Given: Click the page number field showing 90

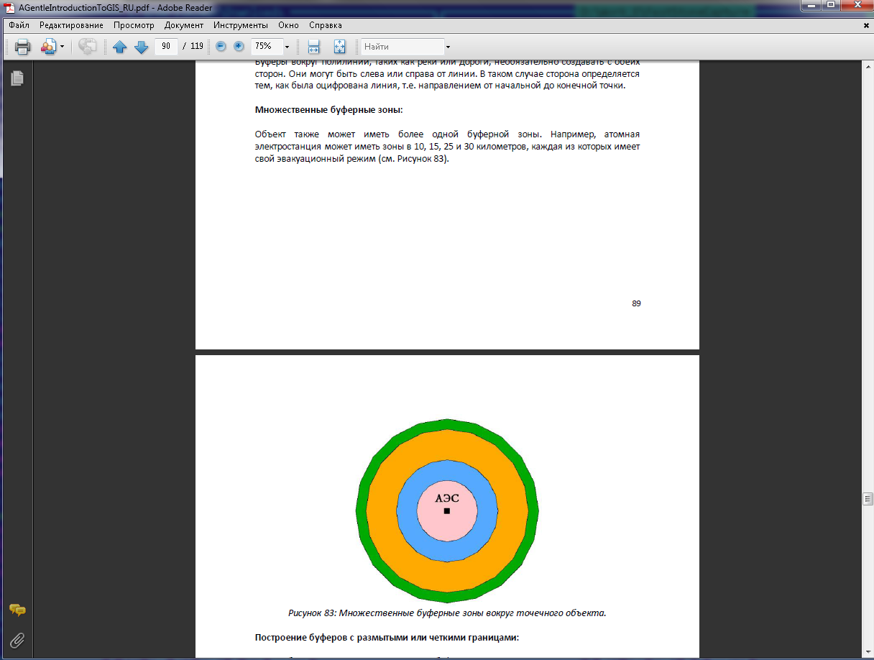Looking at the screenshot, I should (166, 46).
